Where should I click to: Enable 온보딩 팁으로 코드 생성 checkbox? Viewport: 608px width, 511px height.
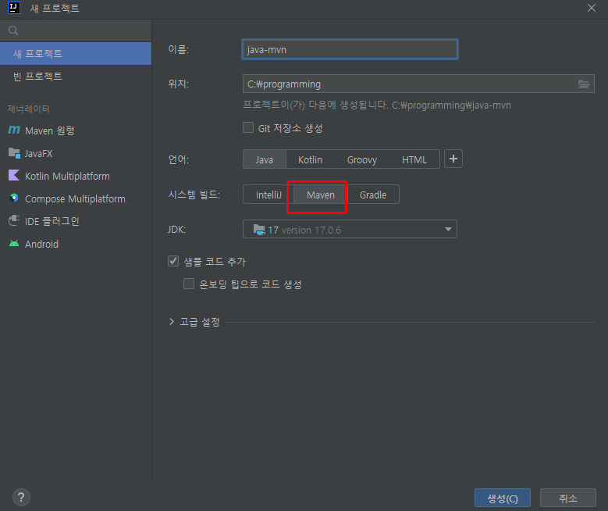pos(189,284)
